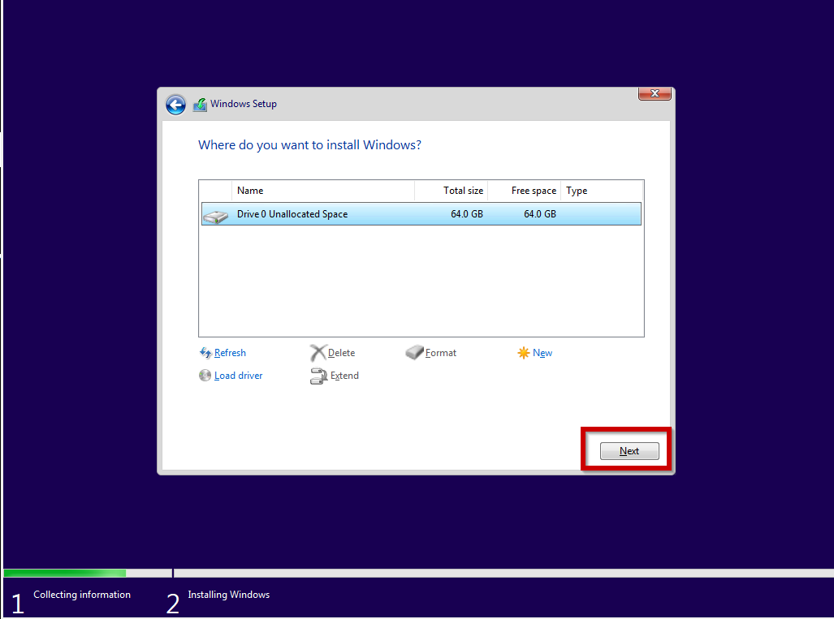
Task: Click the Delete link
Action: pos(341,353)
